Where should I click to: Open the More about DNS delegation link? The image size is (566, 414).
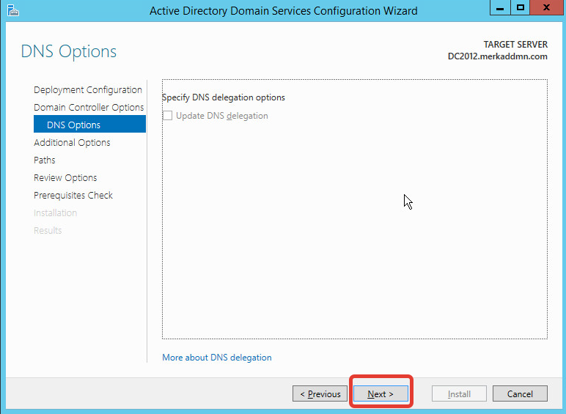click(216, 358)
